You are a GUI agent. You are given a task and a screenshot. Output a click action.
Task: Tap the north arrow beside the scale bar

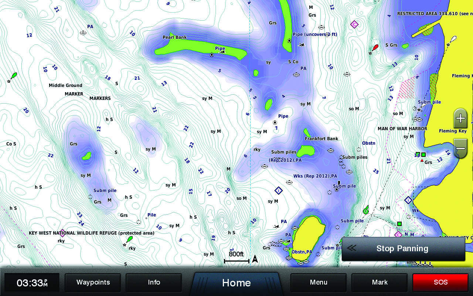coord(255,259)
